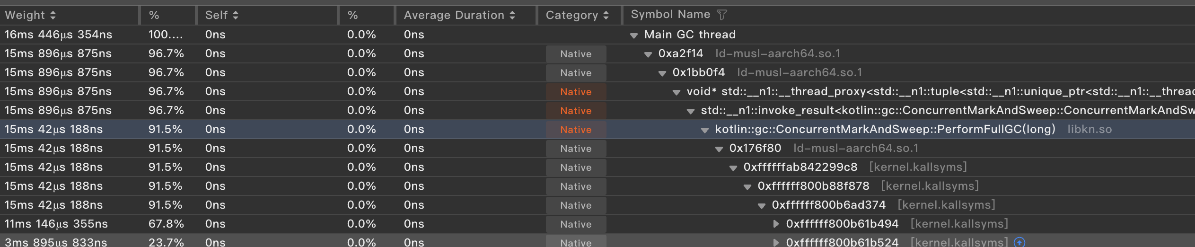This screenshot has width=1195, height=247.
Task: Collapse the 0x1bb0f4 ld-musl node
Action: click(662, 73)
